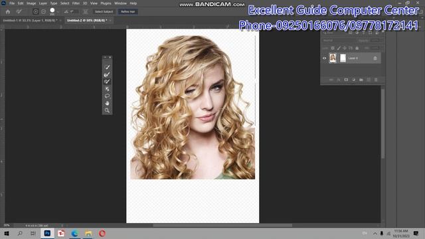Click the delete layer trash icon
425x239 pixels.
pos(376,80)
